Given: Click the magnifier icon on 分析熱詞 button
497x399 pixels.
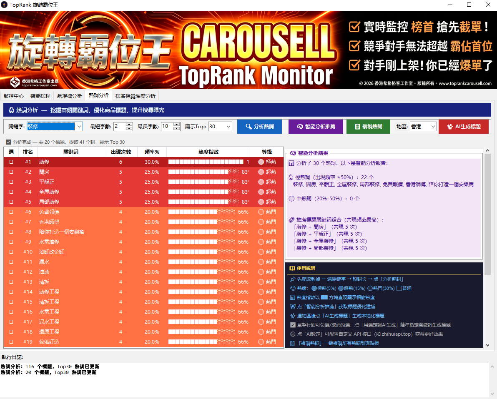Looking at the screenshot, I should (249, 126).
